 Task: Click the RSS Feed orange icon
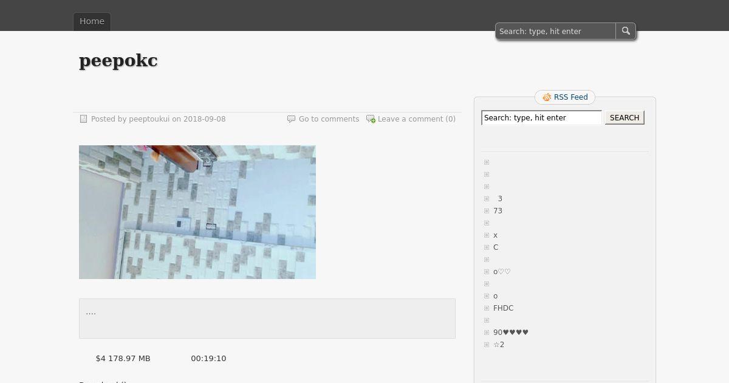[547, 97]
